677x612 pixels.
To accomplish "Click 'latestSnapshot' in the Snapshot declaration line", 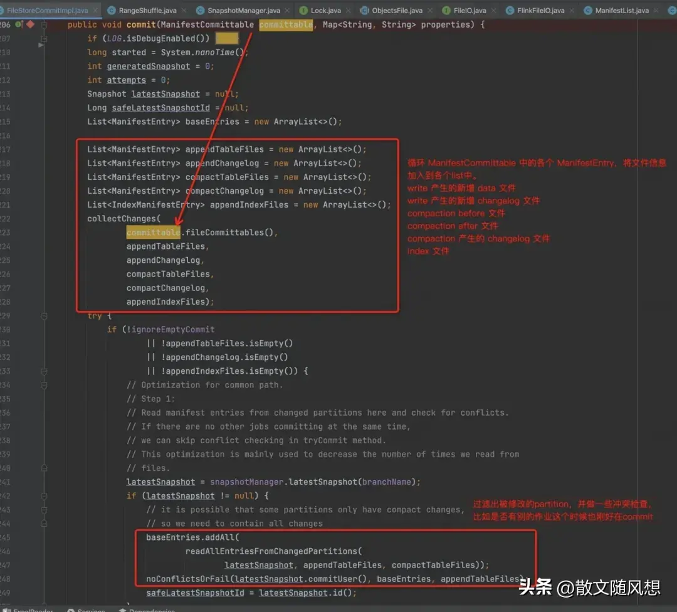I will (x=165, y=93).
